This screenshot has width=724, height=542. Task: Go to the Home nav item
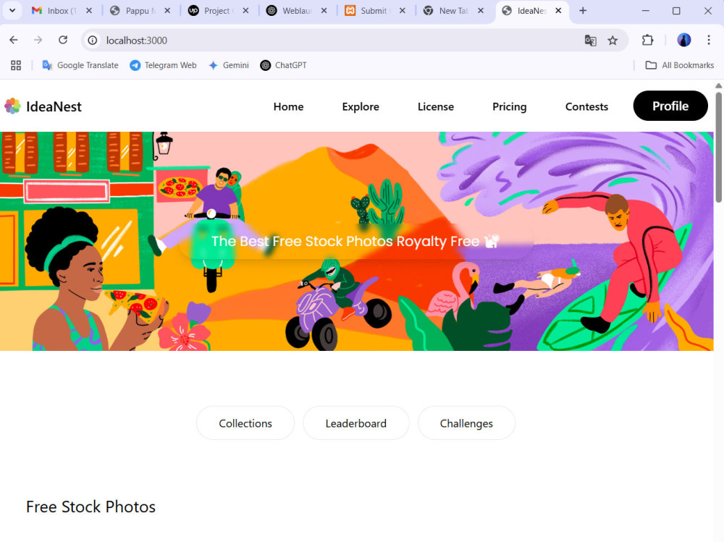coord(289,106)
